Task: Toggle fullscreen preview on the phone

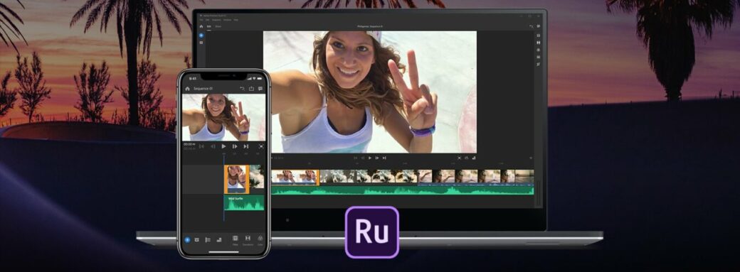Action: (x=261, y=146)
